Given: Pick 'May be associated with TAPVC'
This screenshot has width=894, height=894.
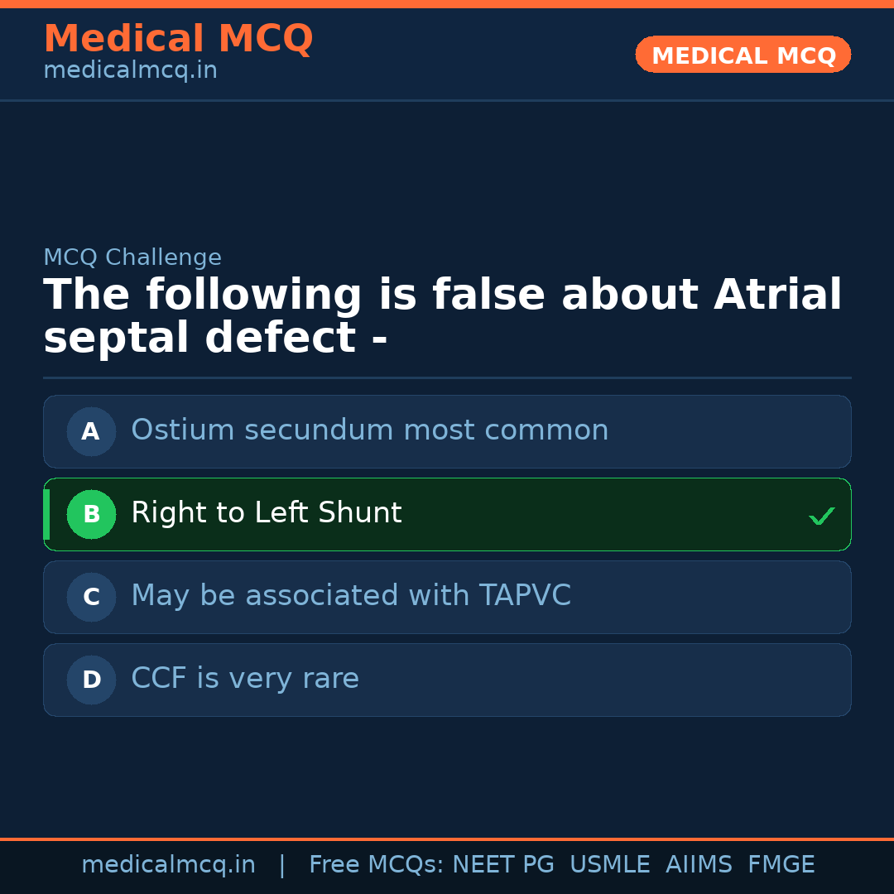Looking at the screenshot, I should pyautogui.click(x=350, y=596).
